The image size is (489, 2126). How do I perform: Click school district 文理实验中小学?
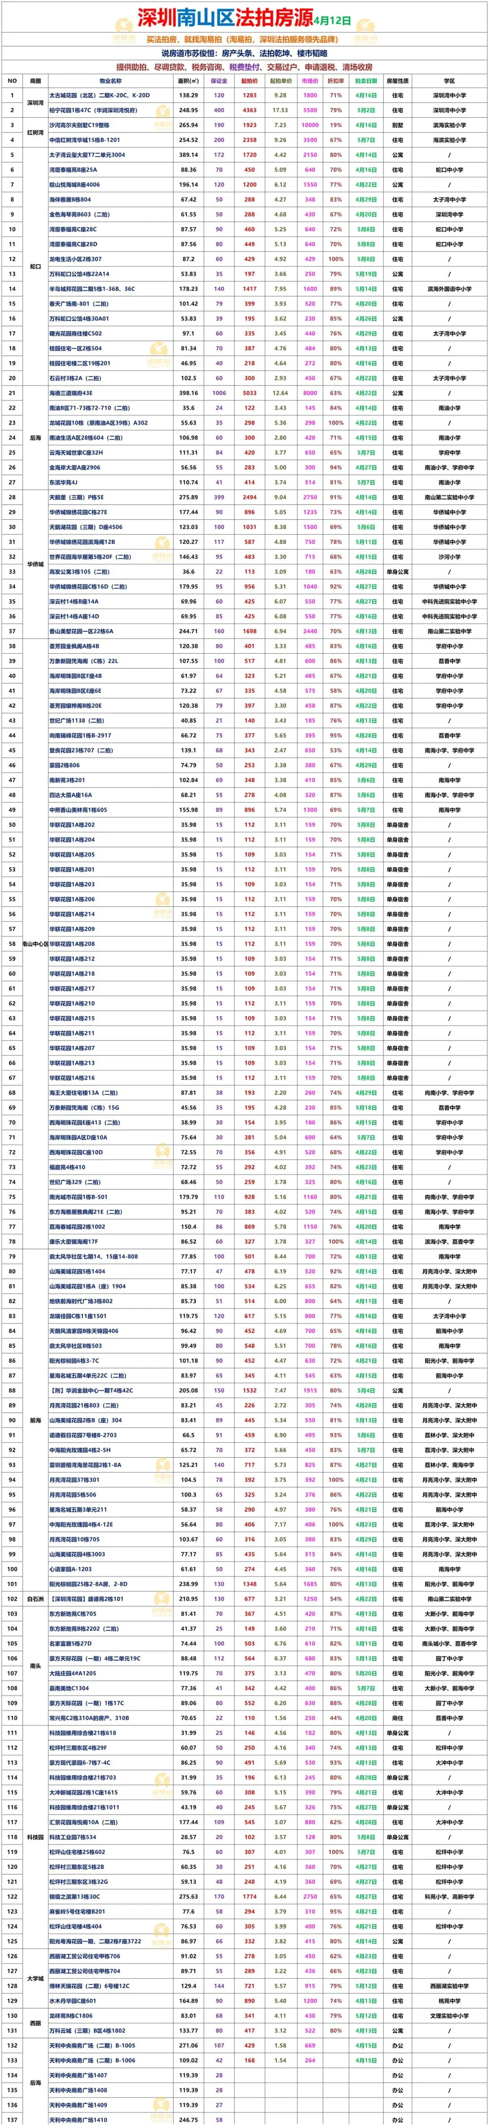tap(450, 2015)
